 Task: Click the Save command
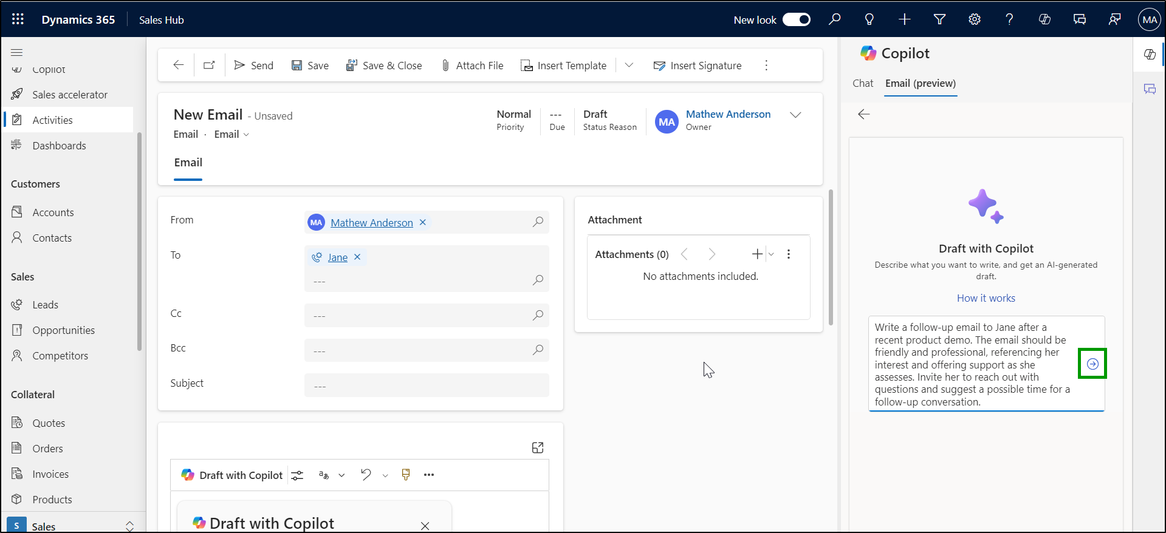[310, 66]
